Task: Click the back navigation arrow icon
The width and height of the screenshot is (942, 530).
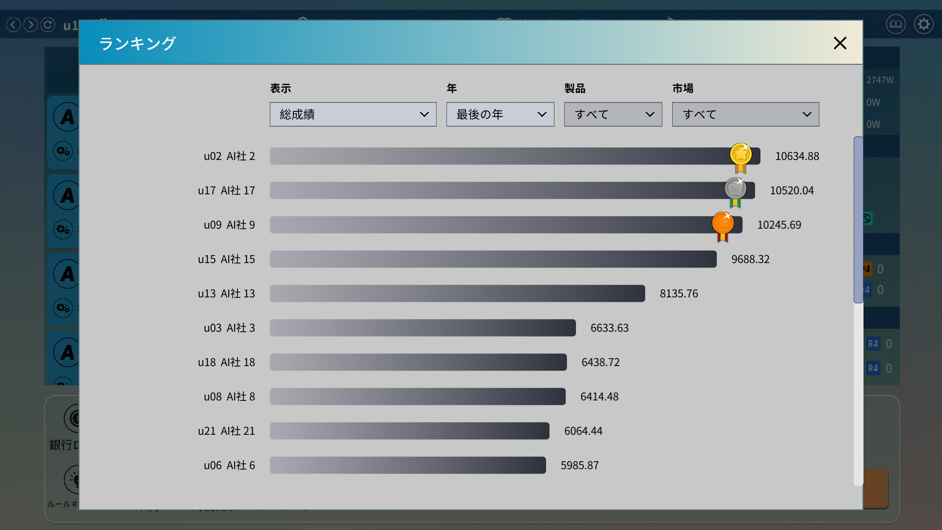Action: pyautogui.click(x=14, y=25)
